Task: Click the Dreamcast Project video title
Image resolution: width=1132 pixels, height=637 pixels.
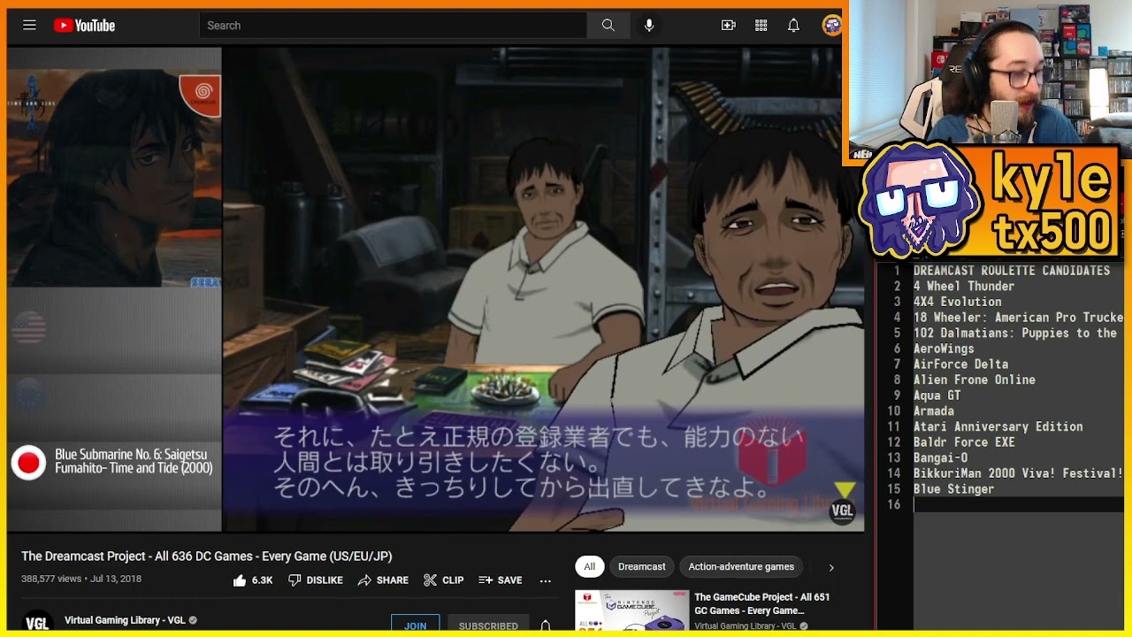Action: [207, 556]
